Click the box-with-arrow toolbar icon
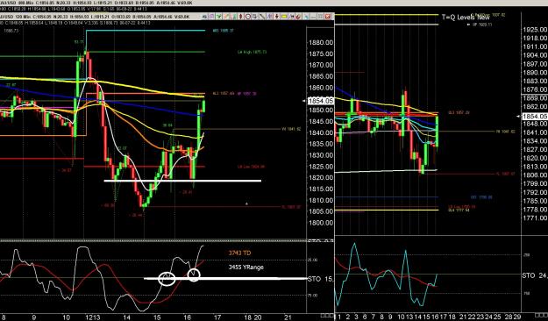This screenshot has width=548, height=321. pyautogui.click(x=254, y=17)
